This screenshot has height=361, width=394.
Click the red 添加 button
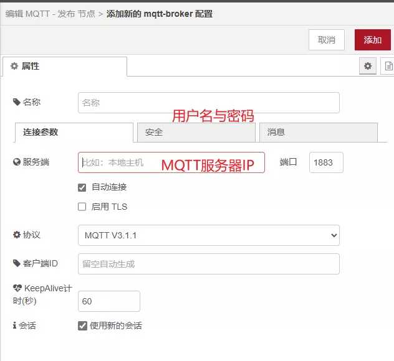point(372,40)
